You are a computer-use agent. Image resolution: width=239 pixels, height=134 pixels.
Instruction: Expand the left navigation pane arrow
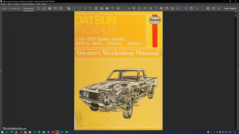(x=1, y=71)
